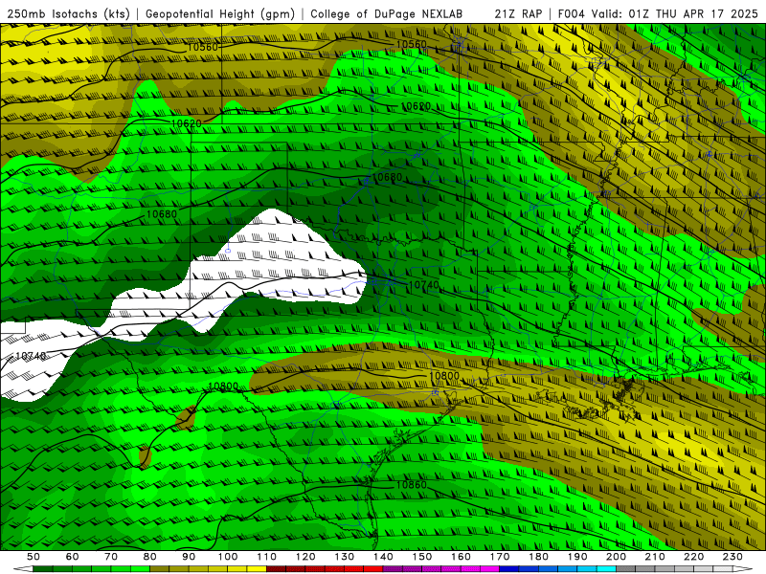The image size is (766, 574).
Task: Click the 170 knot color bar label
Action: click(499, 557)
